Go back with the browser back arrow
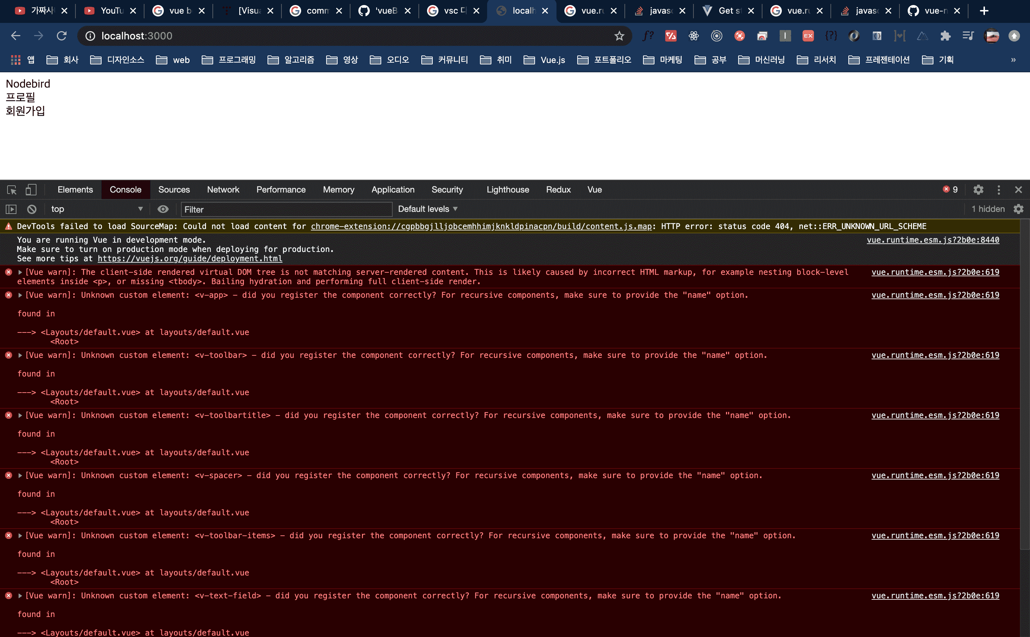This screenshot has height=637, width=1030. click(16, 36)
